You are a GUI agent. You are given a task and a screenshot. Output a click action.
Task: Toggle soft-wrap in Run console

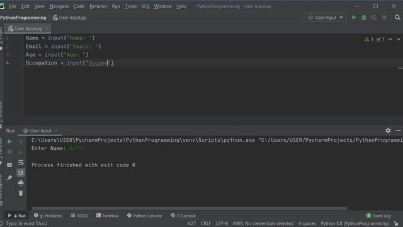pos(21,163)
